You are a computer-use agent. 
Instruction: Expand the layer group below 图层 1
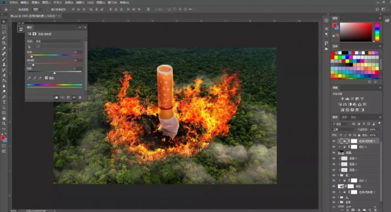338,175
